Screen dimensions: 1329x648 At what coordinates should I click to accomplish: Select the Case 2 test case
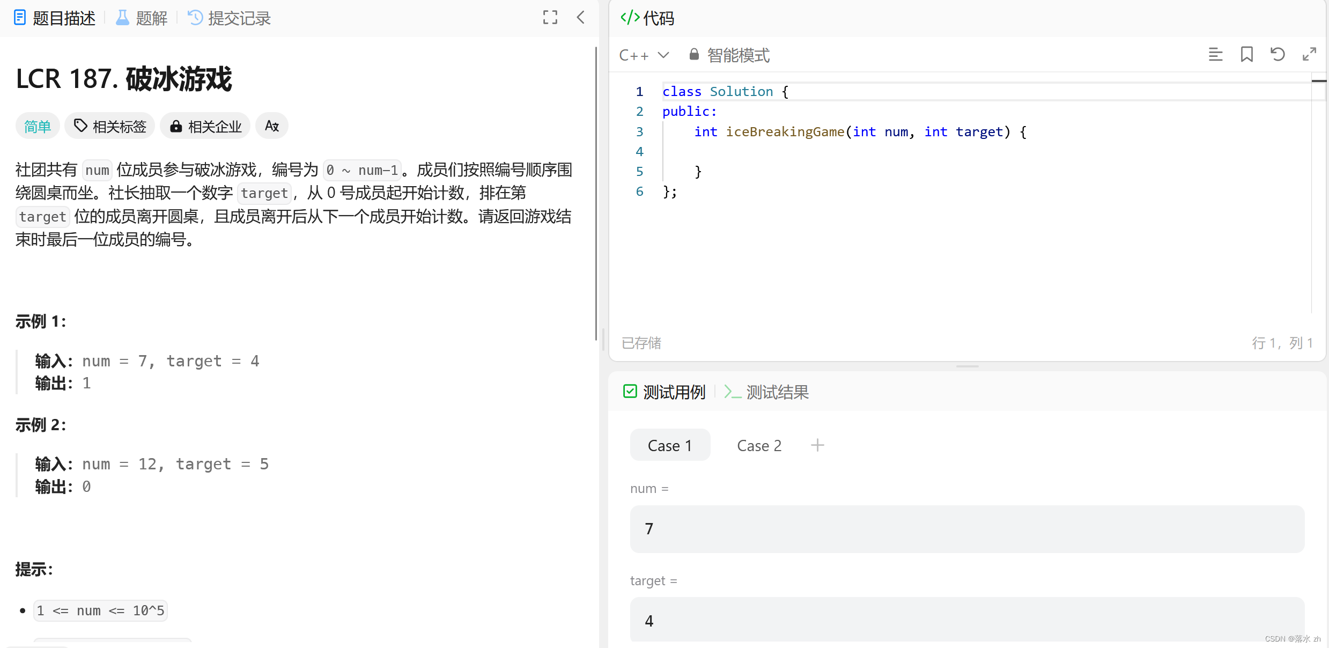[759, 445]
